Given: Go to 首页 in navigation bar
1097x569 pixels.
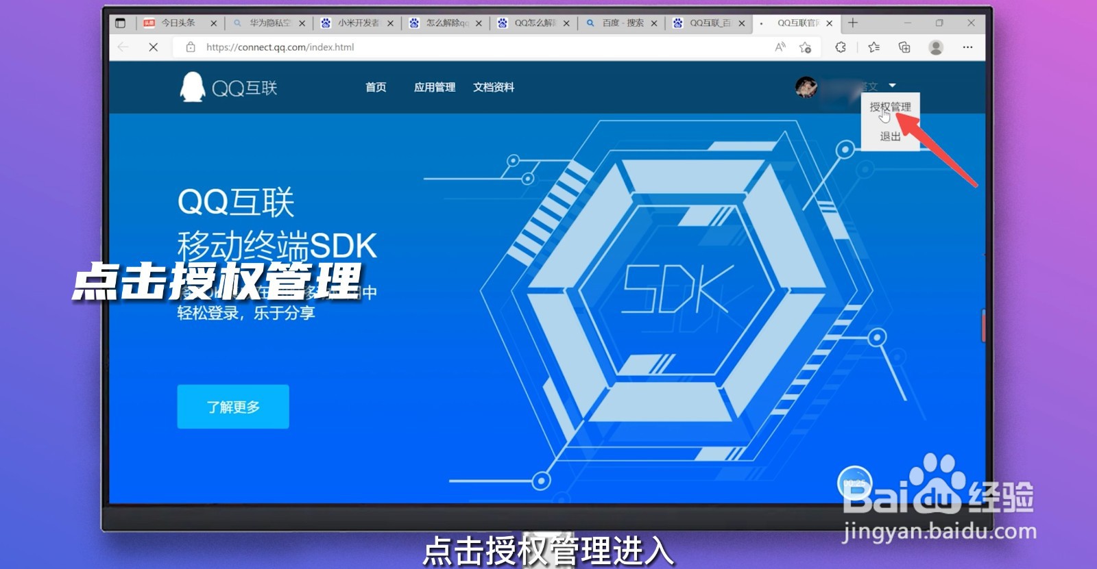Looking at the screenshot, I should click(x=376, y=87).
